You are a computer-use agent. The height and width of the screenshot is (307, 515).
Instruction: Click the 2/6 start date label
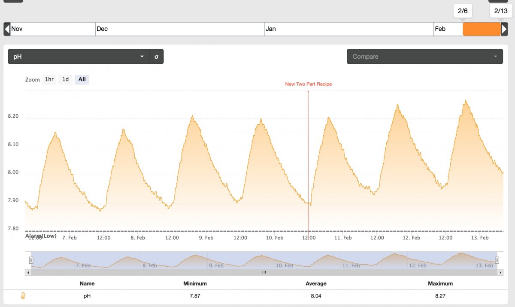tap(463, 11)
